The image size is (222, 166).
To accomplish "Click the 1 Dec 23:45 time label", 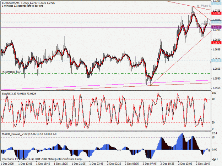I will coord(96,164).
